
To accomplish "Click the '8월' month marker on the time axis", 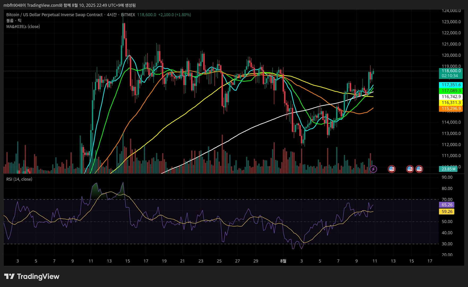I will 283,261.
